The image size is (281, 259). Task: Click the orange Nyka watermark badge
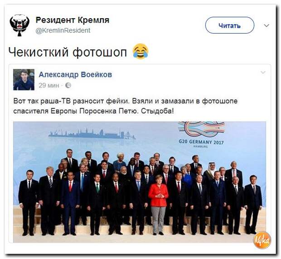(262, 240)
